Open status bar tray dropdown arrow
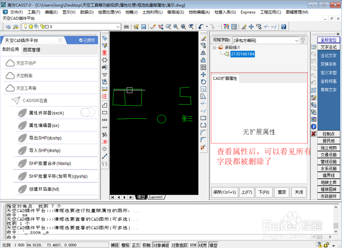Screen dimensions: 342x248 [333, 245]
